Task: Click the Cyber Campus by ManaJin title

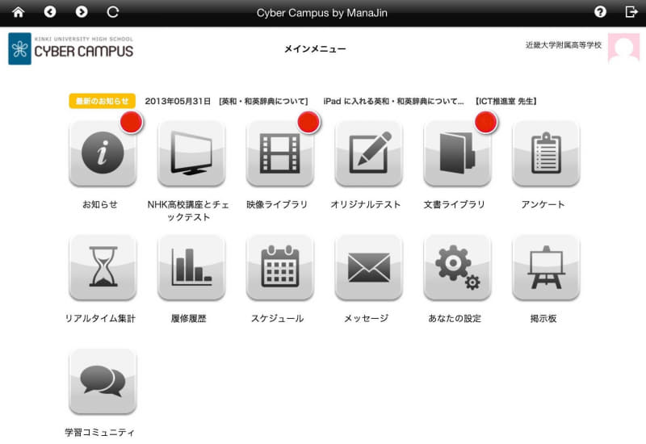Action: click(x=321, y=13)
